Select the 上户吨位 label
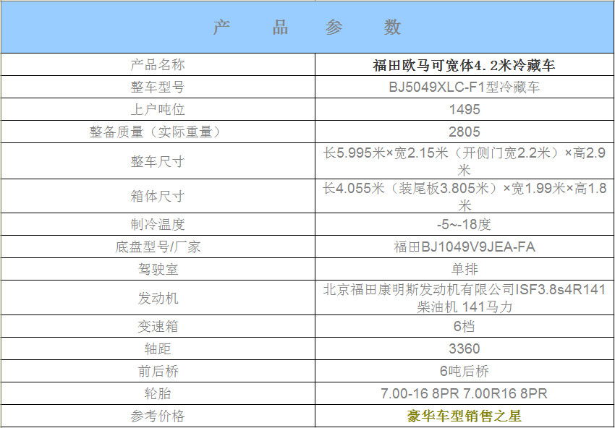Image resolution: width=615 pixels, height=428 pixels. [x=158, y=109]
